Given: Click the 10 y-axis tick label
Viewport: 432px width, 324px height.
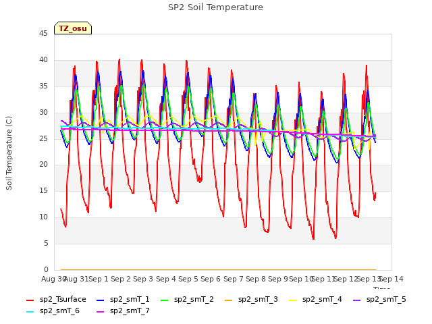Looking at the screenshot, I should tap(43, 217).
